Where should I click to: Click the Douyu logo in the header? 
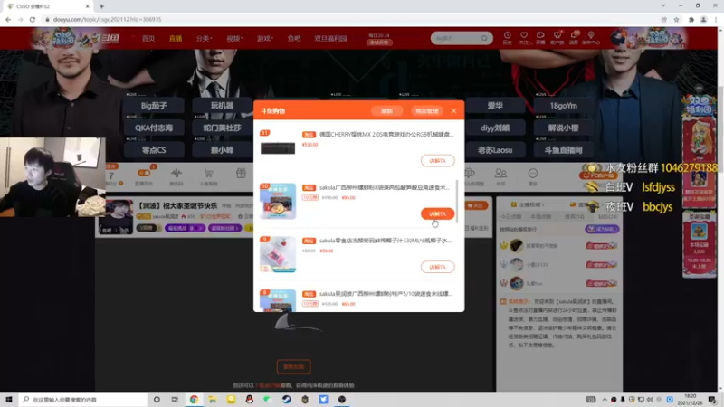coord(104,38)
